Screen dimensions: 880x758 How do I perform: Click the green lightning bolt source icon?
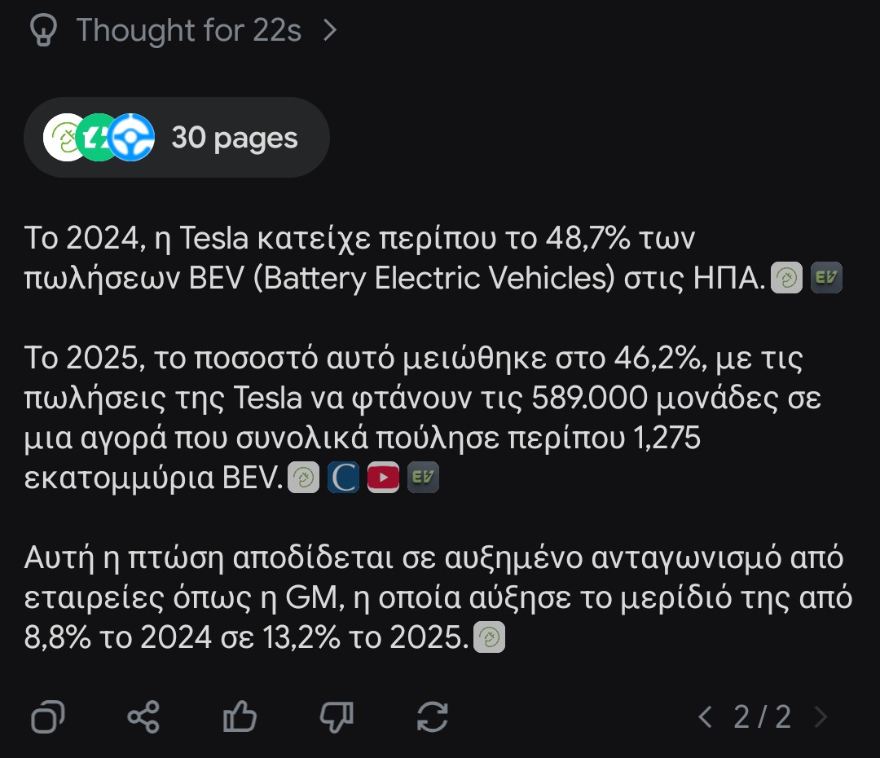click(x=98, y=138)
